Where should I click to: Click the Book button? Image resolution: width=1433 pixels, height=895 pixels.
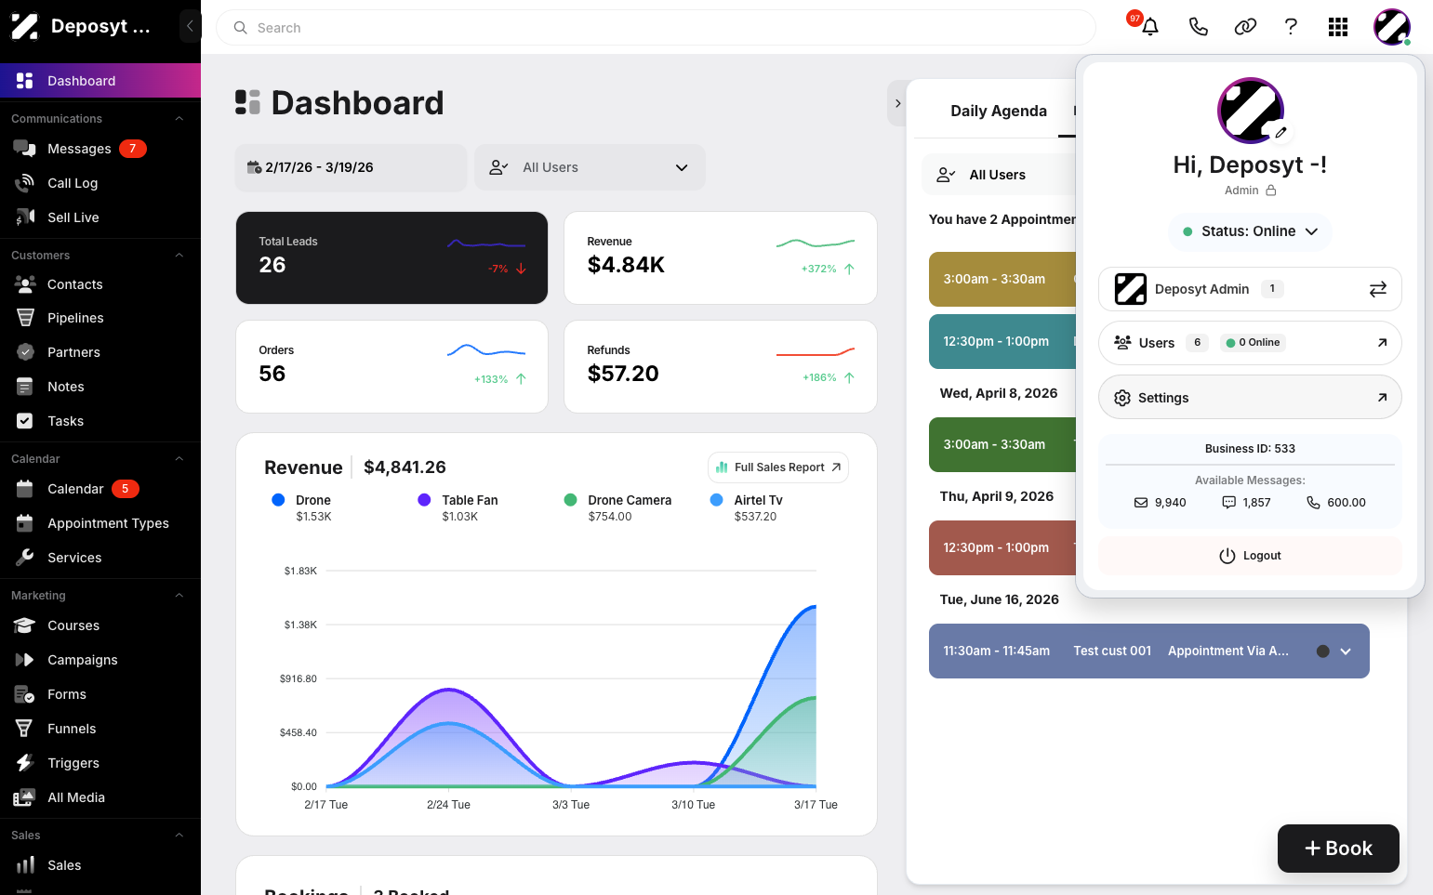coord(1338,849)
